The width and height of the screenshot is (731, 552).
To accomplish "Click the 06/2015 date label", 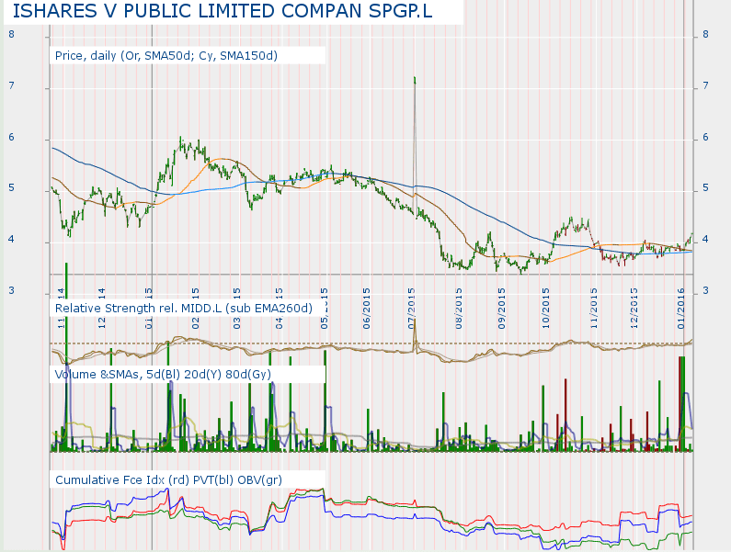I will tap(367, 309).
